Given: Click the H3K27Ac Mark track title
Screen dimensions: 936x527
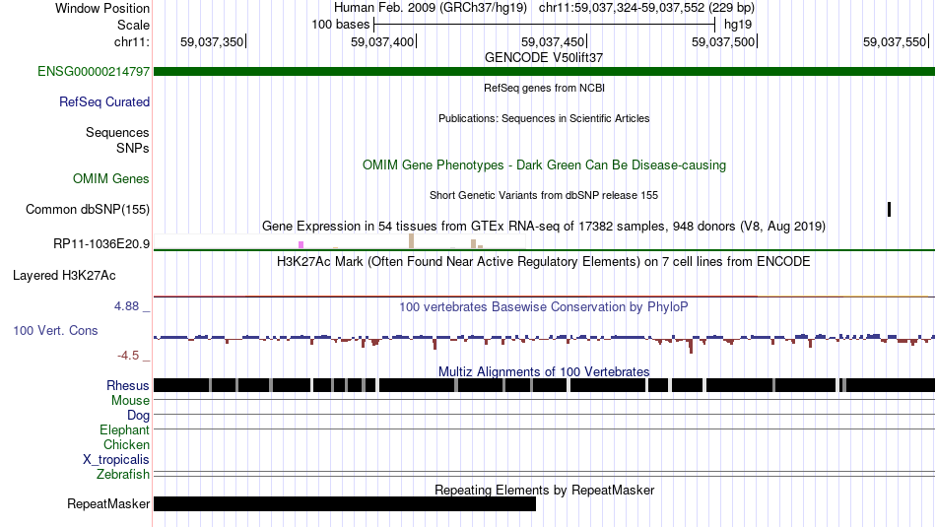Looking at the screenshot, I should tap(544, 261).
